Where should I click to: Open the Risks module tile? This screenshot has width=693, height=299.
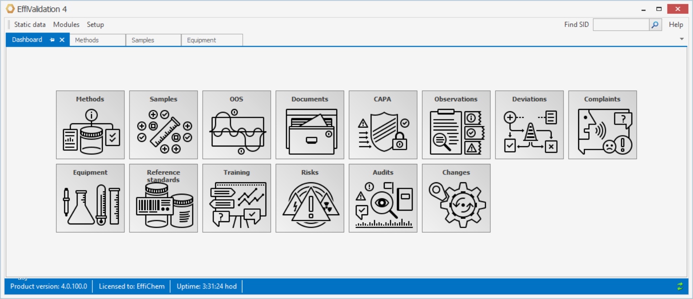point(310,198)
